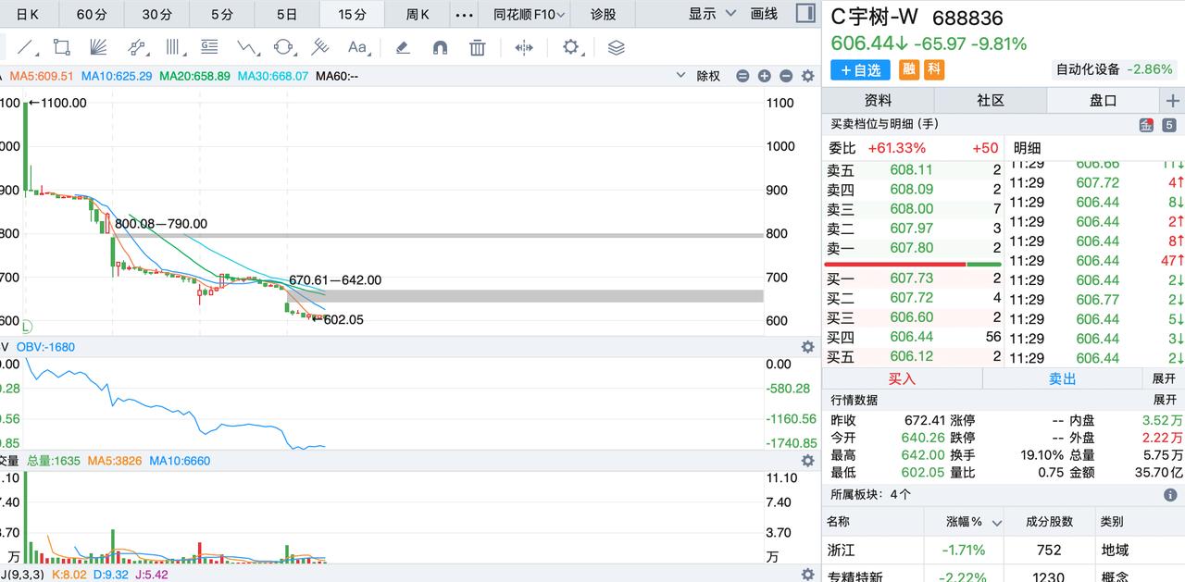Screen dimensions: 1185x582
Task: Switch to 30分 period tab
Action: tap(157, 14)
